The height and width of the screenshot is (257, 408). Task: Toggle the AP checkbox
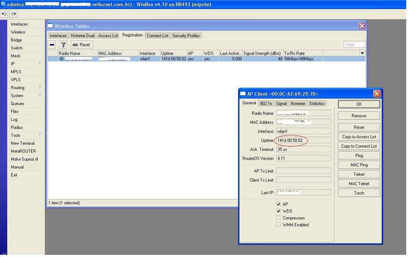click(278, 204)
